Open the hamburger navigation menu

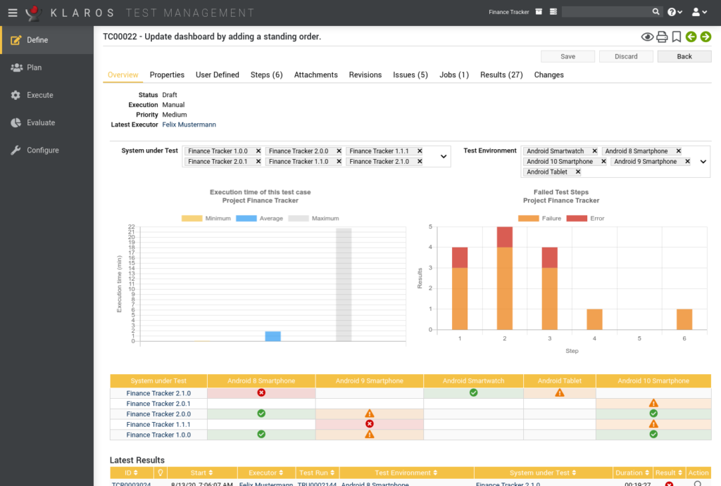13,13
